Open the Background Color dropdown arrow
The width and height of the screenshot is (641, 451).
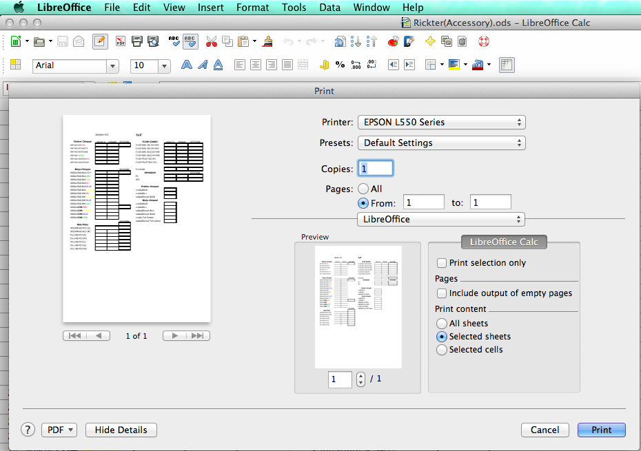click(466, 65)
